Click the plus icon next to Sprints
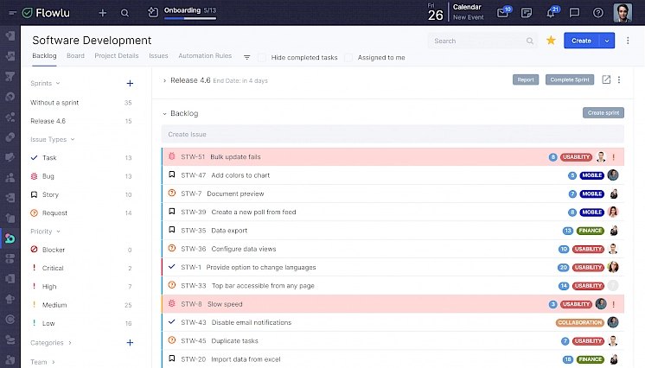The image size is (645, 368). click(130, 84)
